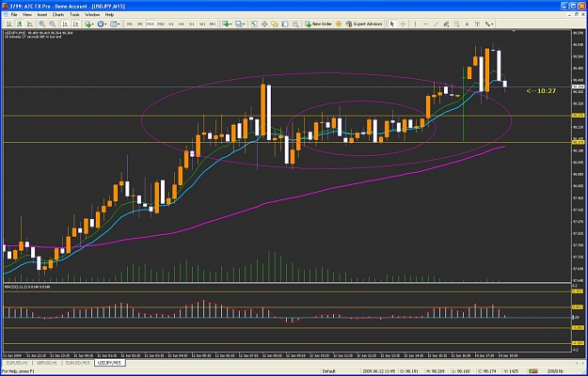This screenshot has height=376, width=588.
Task: Click chart shift triangle marker
Action: [514, 31]
